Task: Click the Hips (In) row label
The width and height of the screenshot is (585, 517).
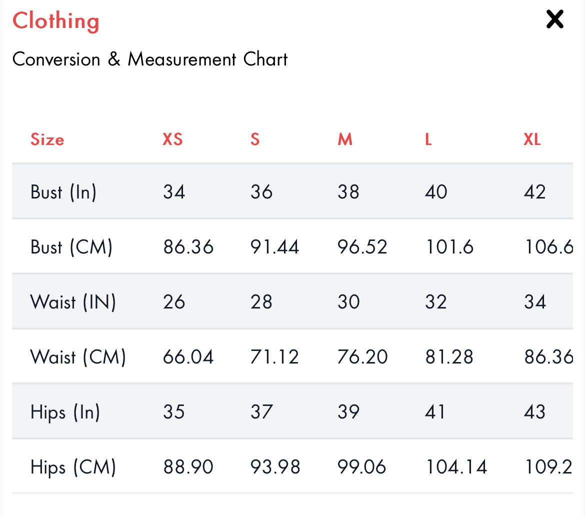Action: [65, 412]
